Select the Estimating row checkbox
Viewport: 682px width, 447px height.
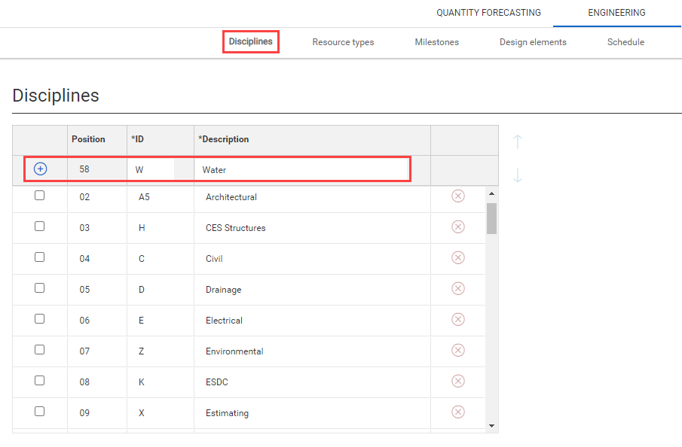pos(40,412)
